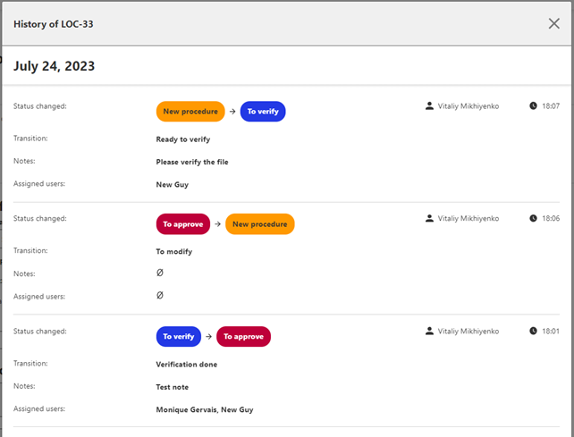Click the clock icon beside 18:07
This screenshot has width=574, height=437.
(533, 105)
